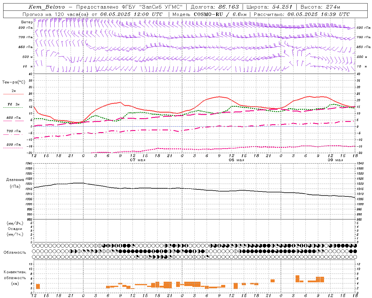This screenshot has height=298, width=372.
Task: Click the Ветер panel label
Action: pos(27,22)
